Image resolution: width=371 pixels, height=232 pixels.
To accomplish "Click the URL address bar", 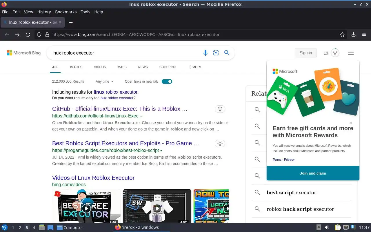I will coord(191,35).
